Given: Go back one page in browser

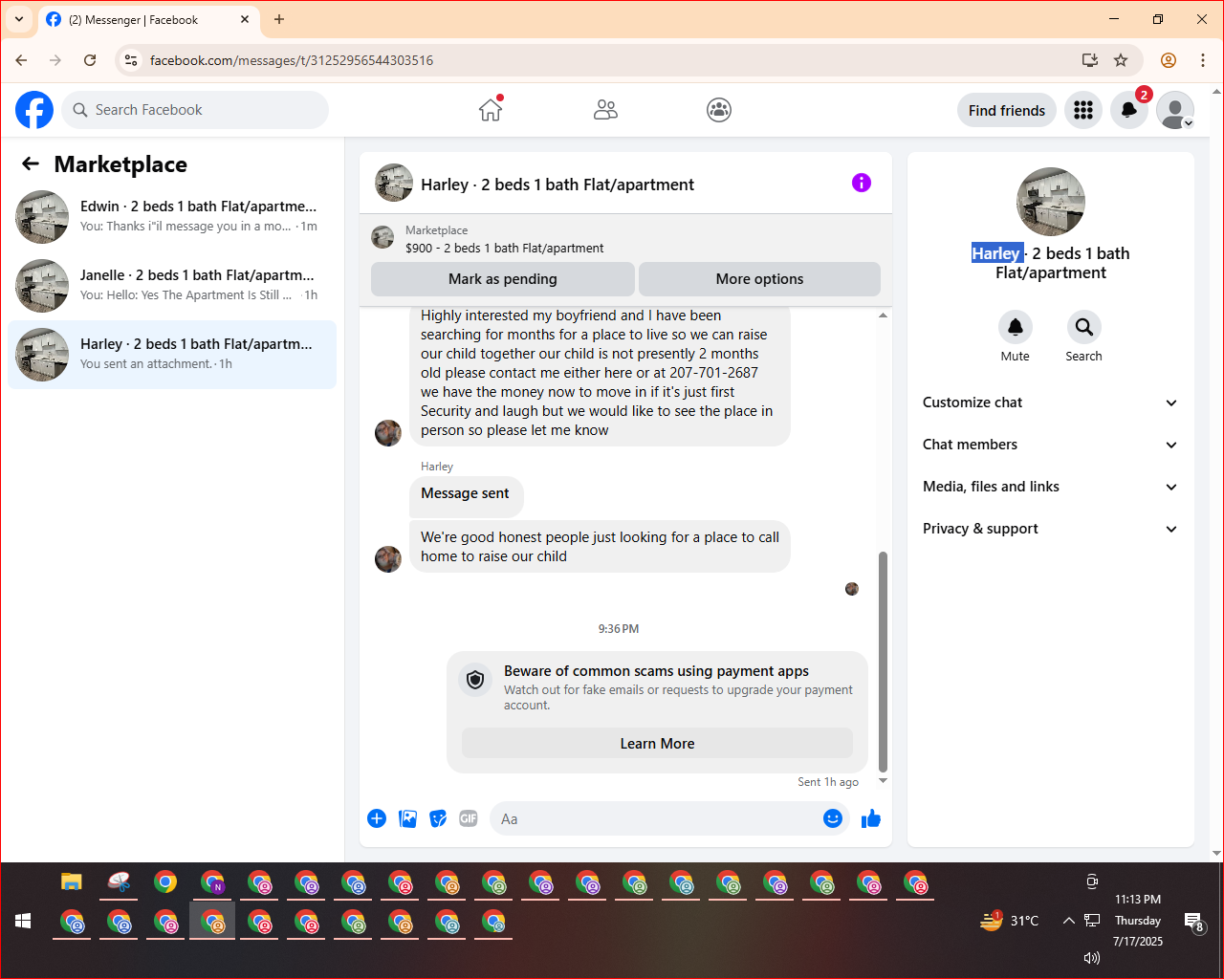Looking at the screenshot, I should pos(21,60).
